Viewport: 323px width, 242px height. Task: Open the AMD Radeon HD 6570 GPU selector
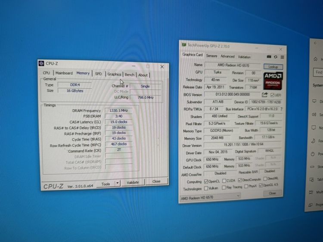(x=210, y=197)
